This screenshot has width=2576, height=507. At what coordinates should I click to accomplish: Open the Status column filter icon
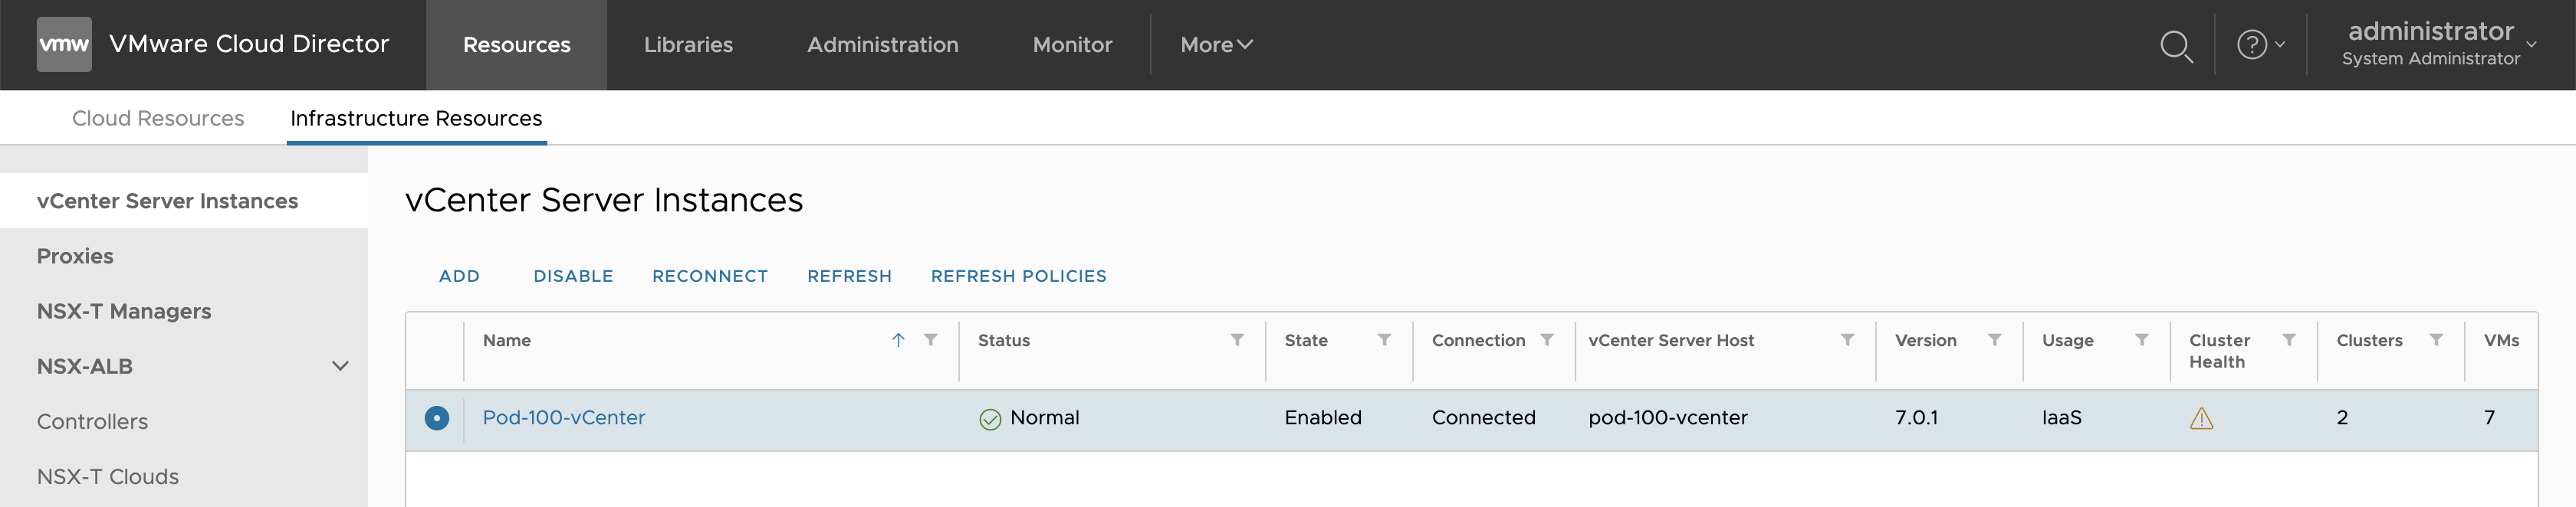click(1237, 340)
